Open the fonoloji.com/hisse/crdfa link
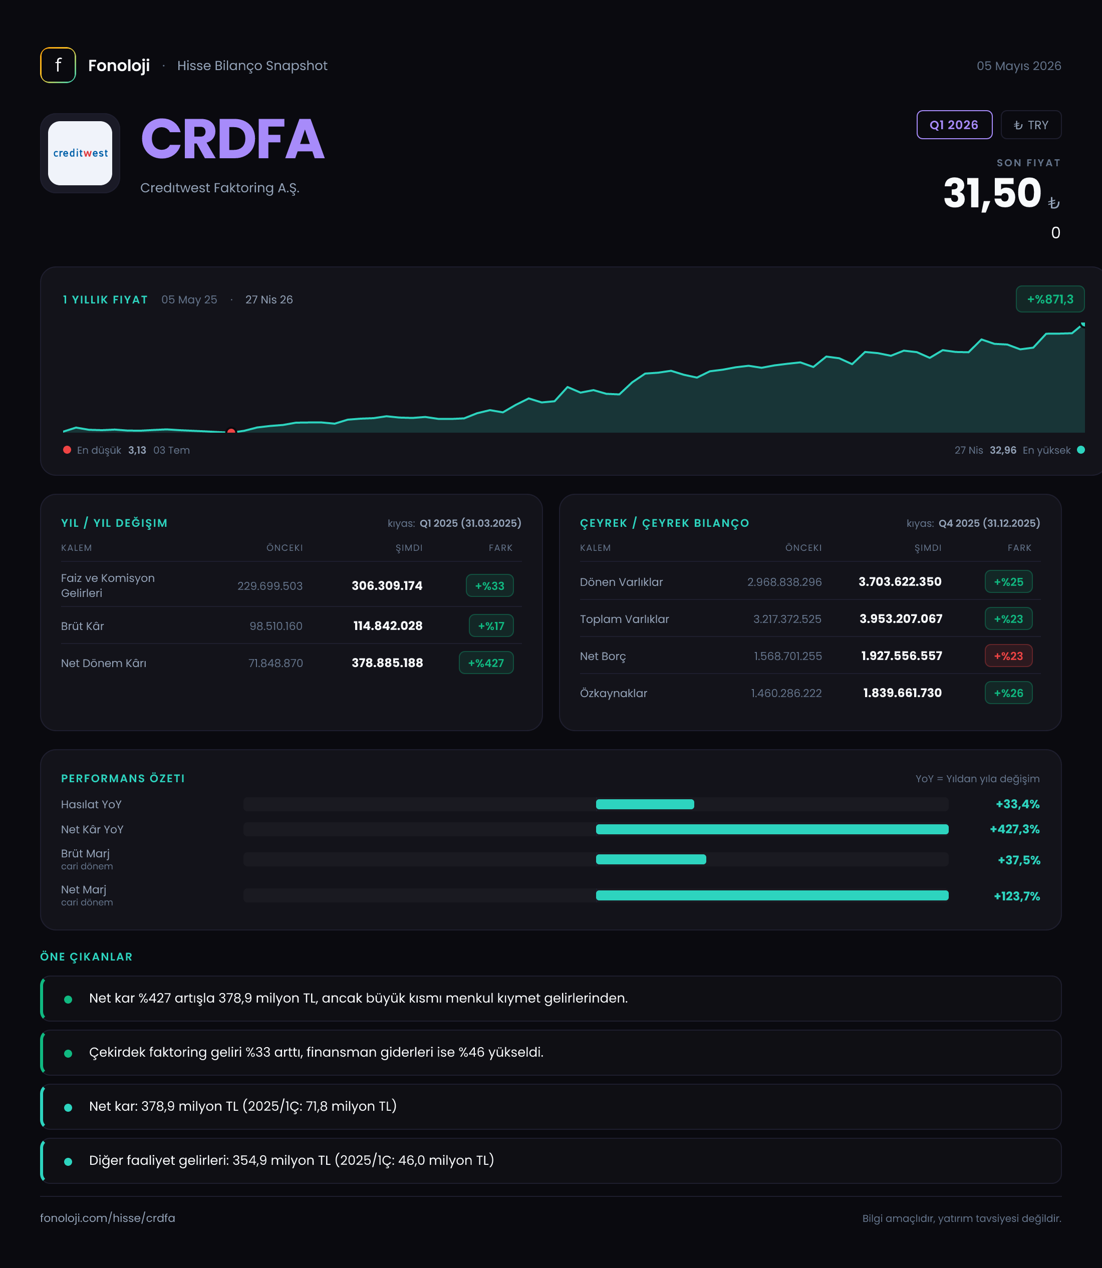The width and height of the screenshot is (1102, 1268). pyautogui.click(x=108, y=1217)
